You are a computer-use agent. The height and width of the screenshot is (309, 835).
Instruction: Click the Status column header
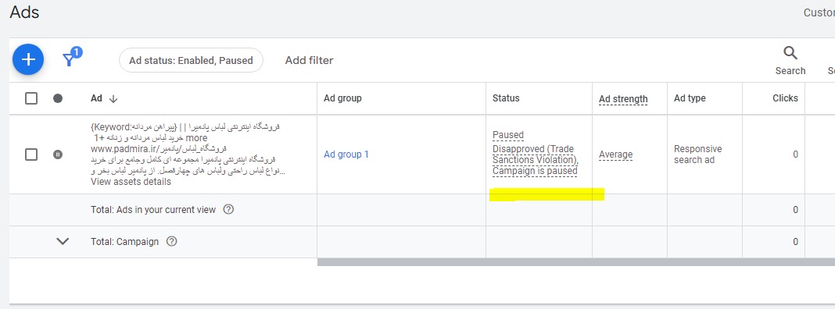[x=506, y=98]
